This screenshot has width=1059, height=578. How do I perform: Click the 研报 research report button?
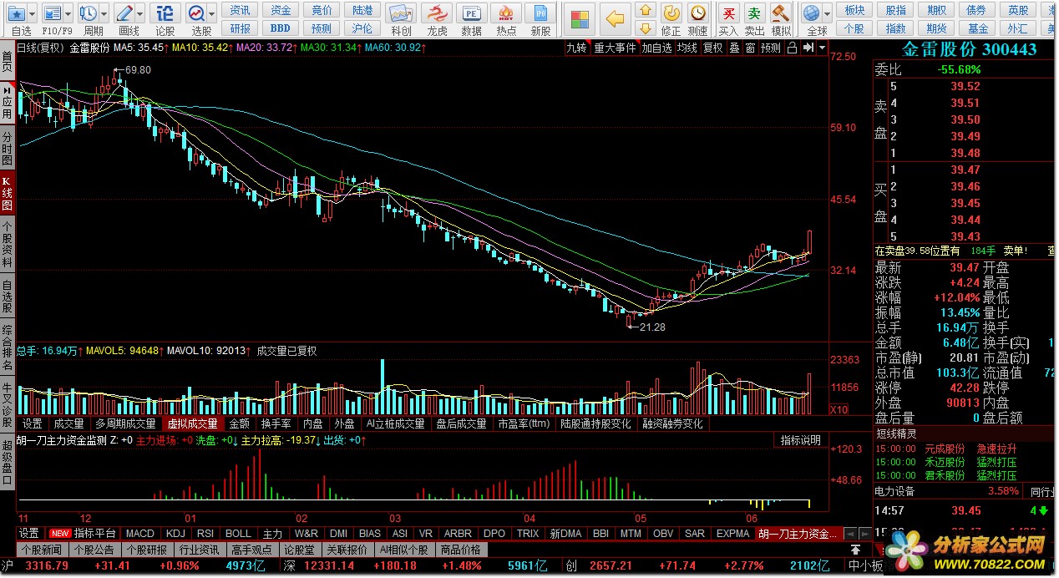(x=241, y=28)
